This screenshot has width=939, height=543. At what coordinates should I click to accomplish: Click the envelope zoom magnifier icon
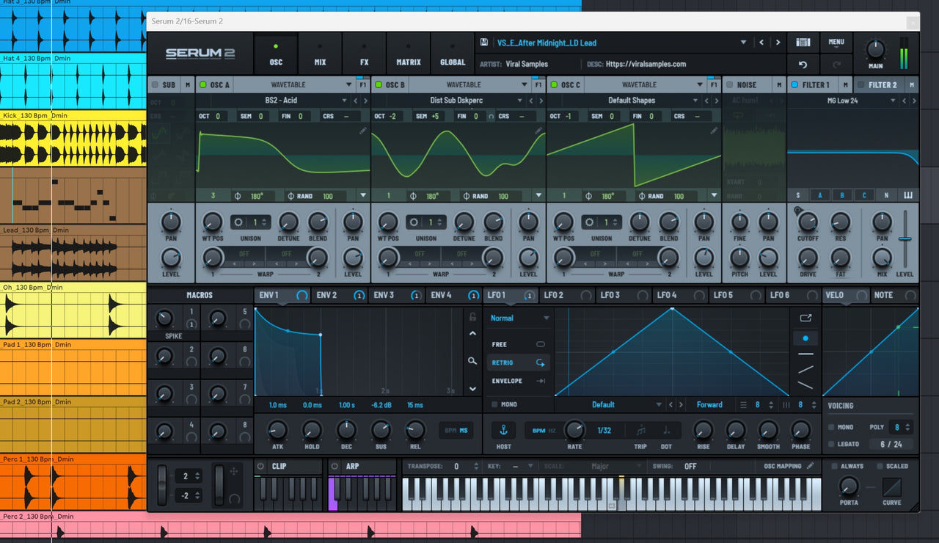pyautogui.click(x=473, y=361)
